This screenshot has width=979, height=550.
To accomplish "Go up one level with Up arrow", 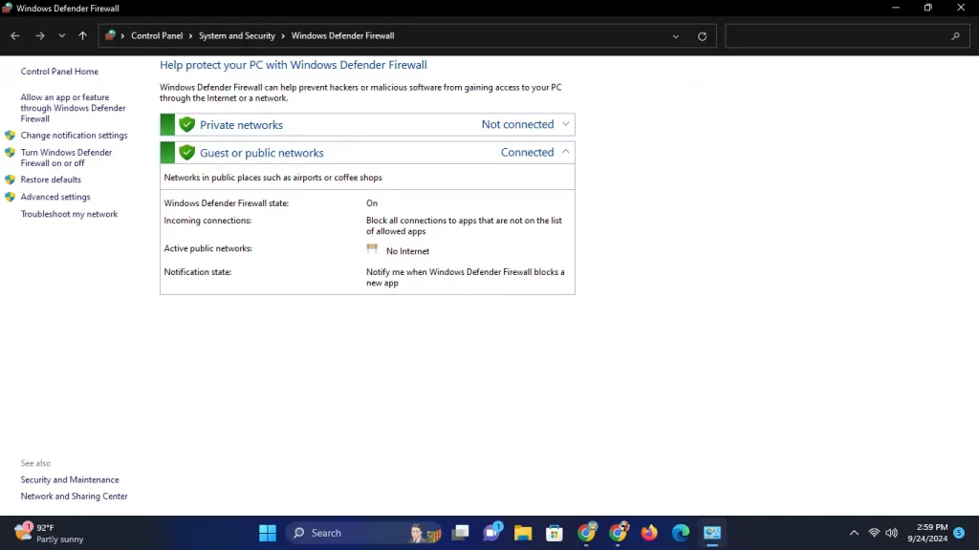I will [x=82, y=36].
